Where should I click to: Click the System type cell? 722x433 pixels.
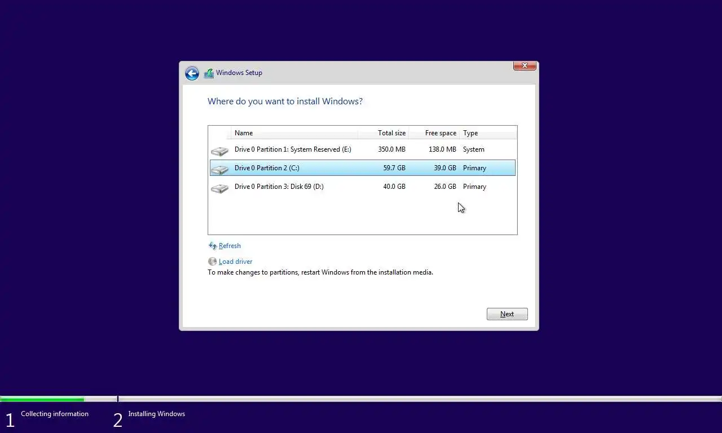pos(474,149)
